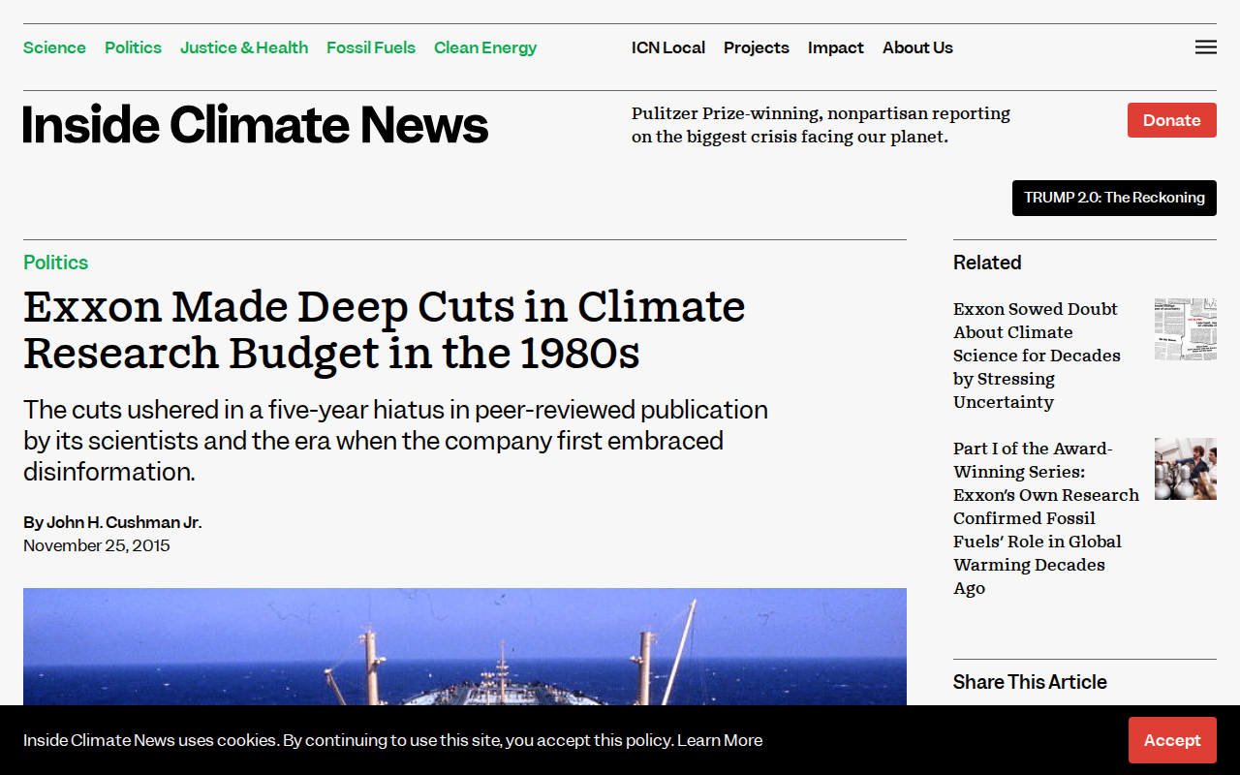Follow the Learn More cookie link
This screenshot has width=1240, height=775.
point(720,740)
